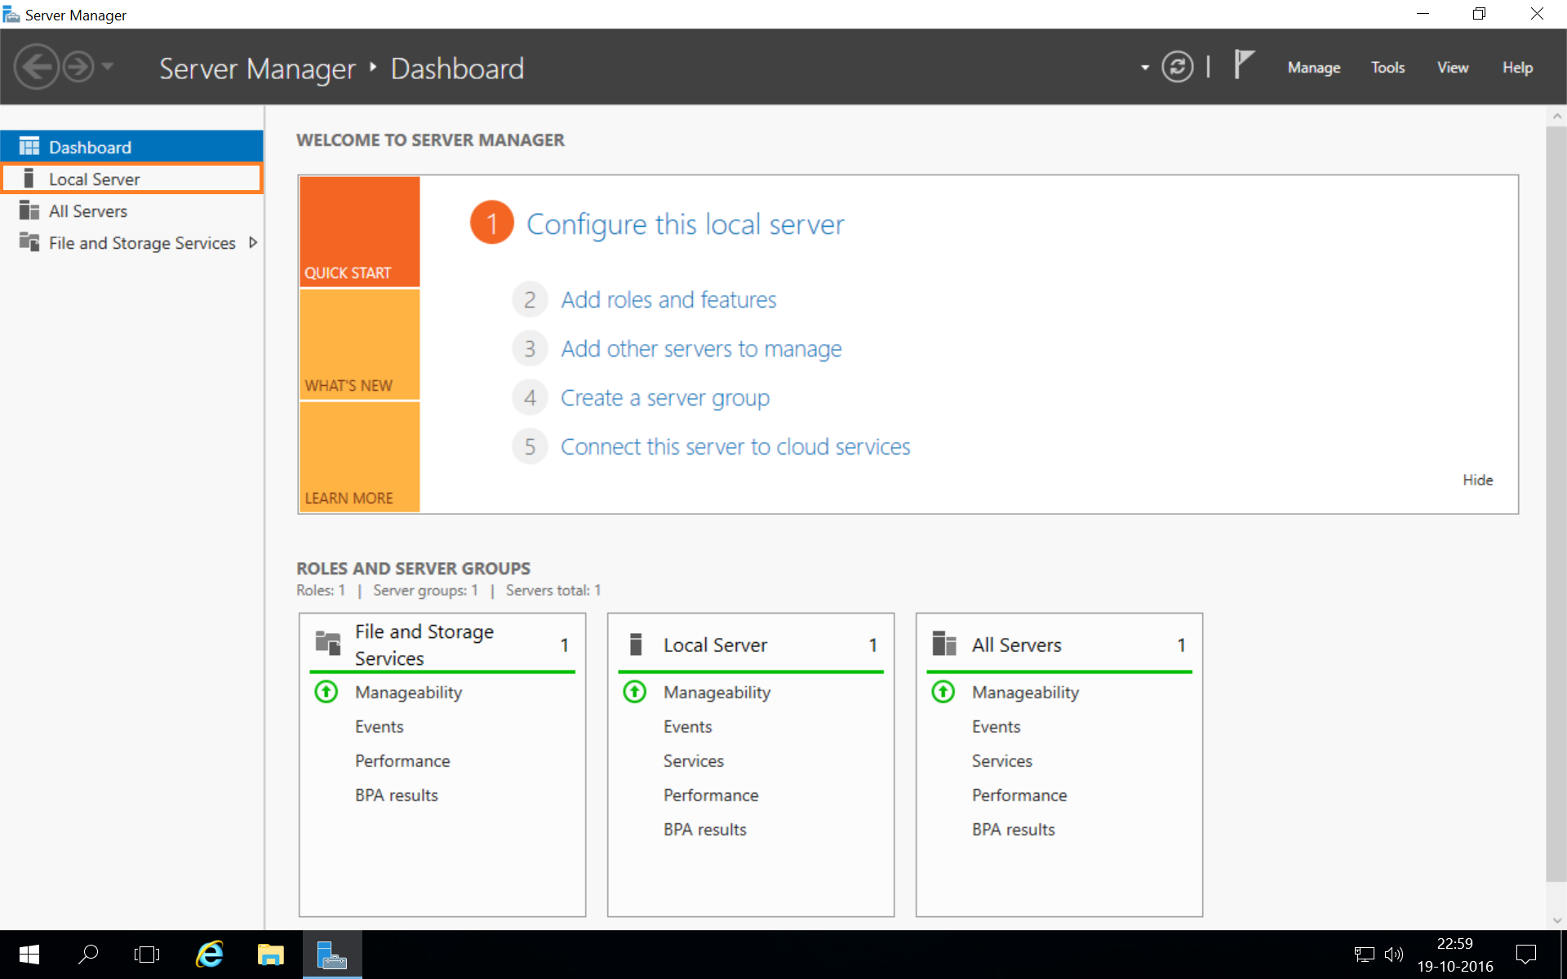This screenshot has height=979, width=1567.
Task: Click Local Server tile icon
Action: tap(637, 644)
